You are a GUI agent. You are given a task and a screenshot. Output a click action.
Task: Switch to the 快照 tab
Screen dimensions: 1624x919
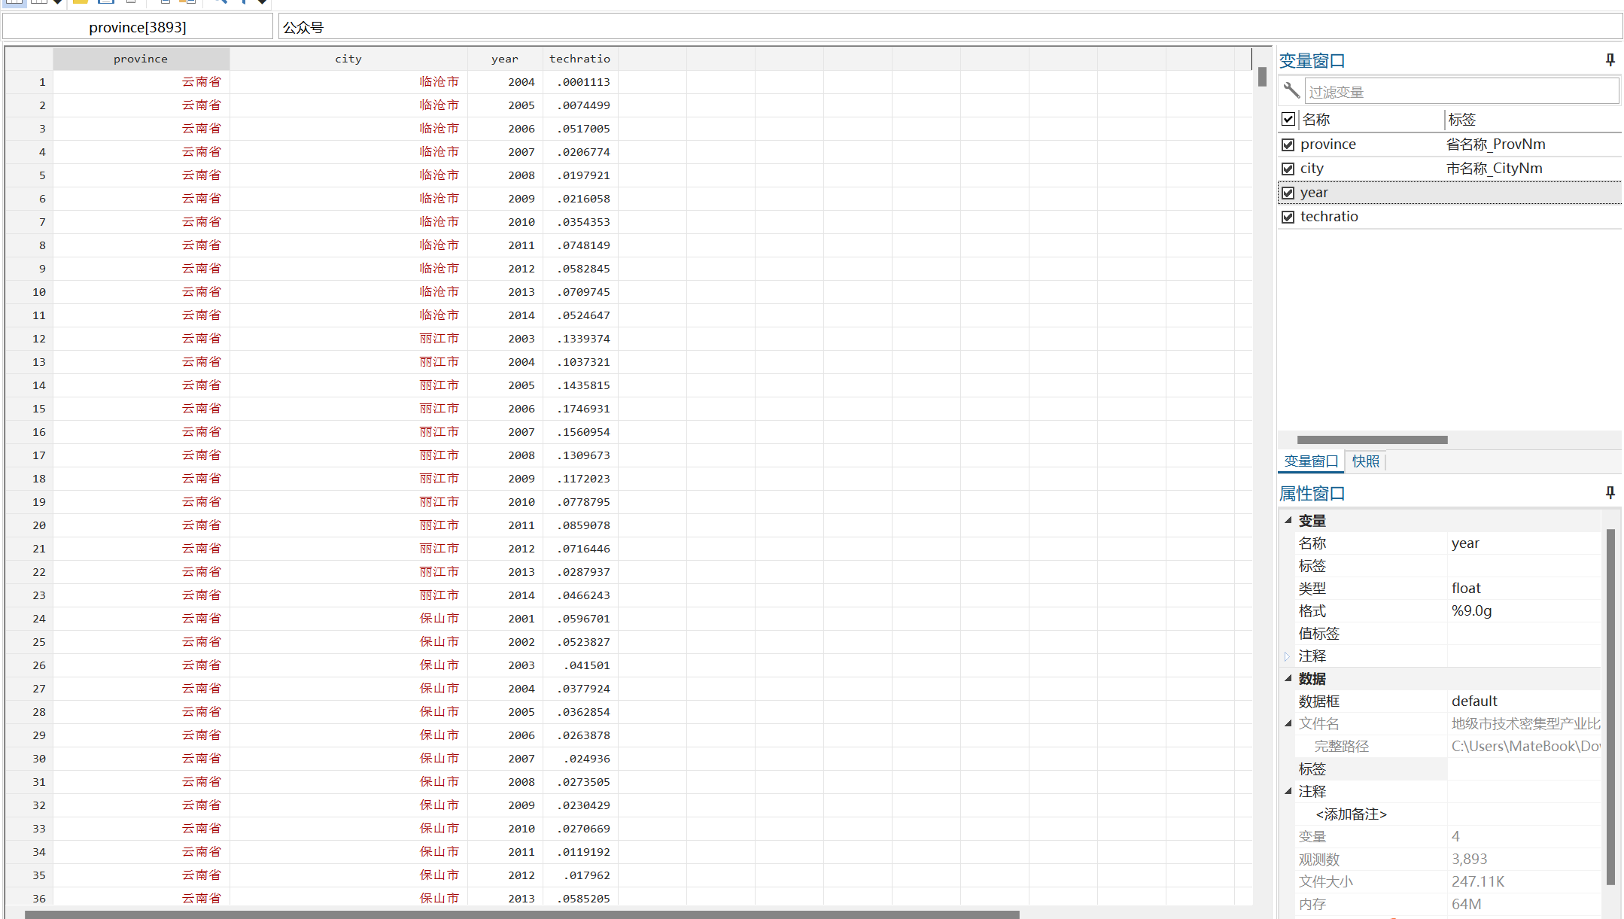pyautogui.click(x=1365, y=461)
